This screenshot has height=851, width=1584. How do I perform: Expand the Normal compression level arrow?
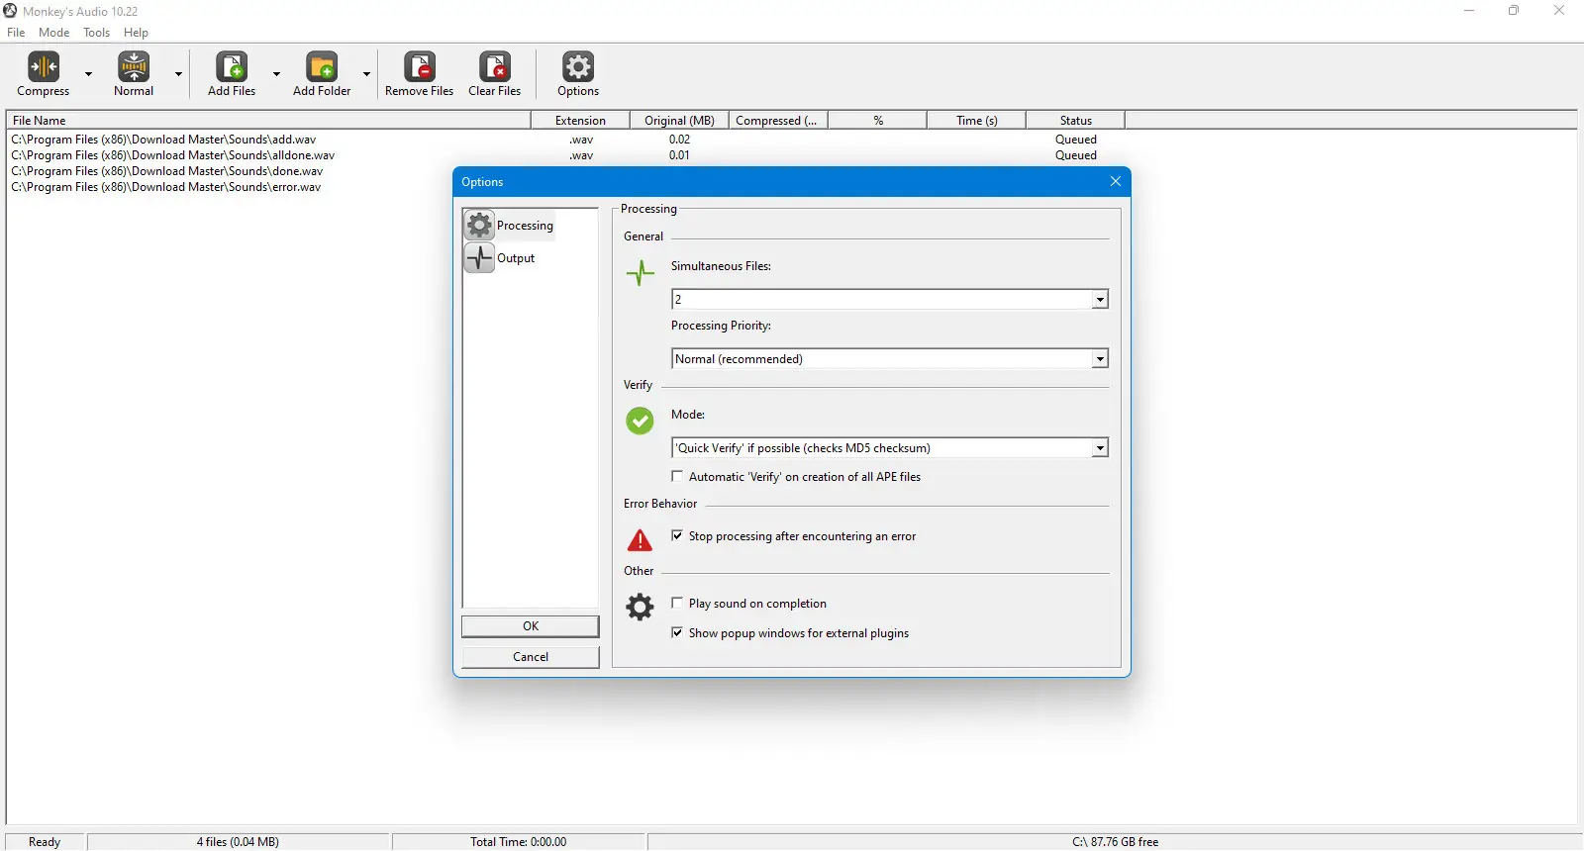(x=178, y=74)
